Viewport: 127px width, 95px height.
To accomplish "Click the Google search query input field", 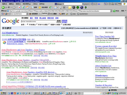I will tap(38, 21).
